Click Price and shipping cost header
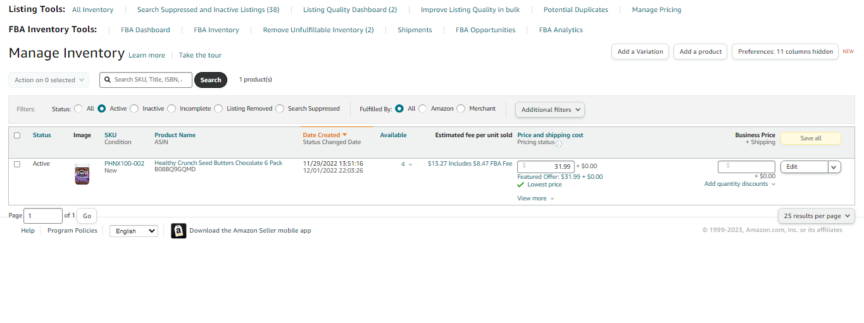864x323 pixels. [550, 135]
